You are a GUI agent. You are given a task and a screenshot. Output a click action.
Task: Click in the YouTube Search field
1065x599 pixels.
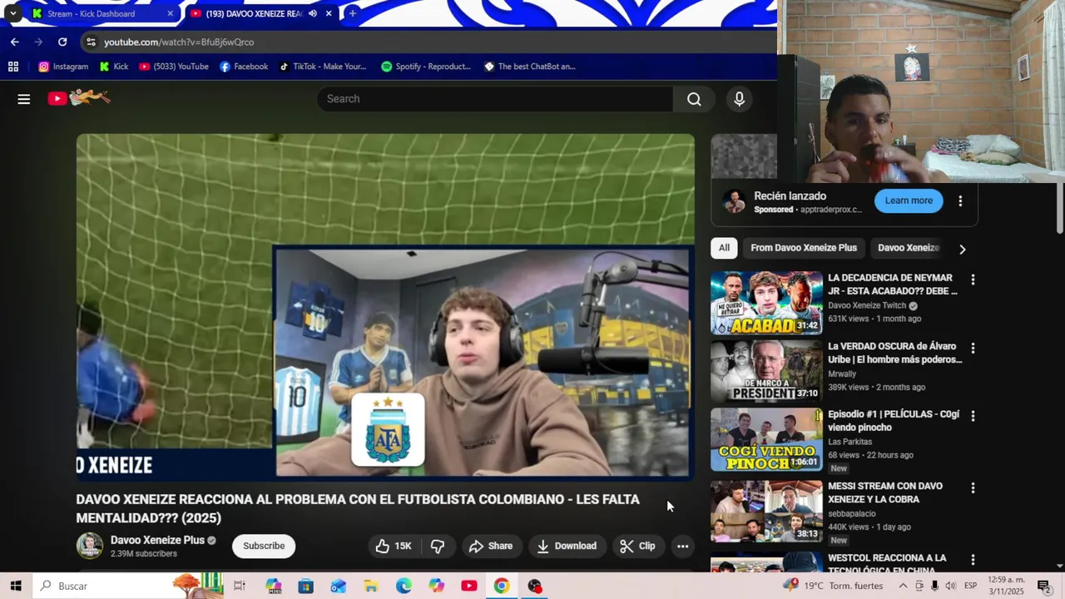[x=495, y=99]
